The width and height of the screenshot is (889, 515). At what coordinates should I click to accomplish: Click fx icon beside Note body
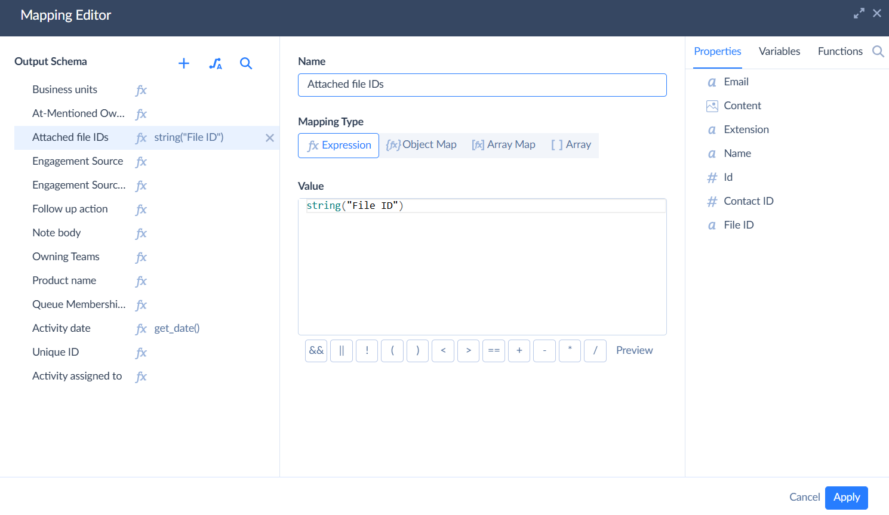click(141, 233)
